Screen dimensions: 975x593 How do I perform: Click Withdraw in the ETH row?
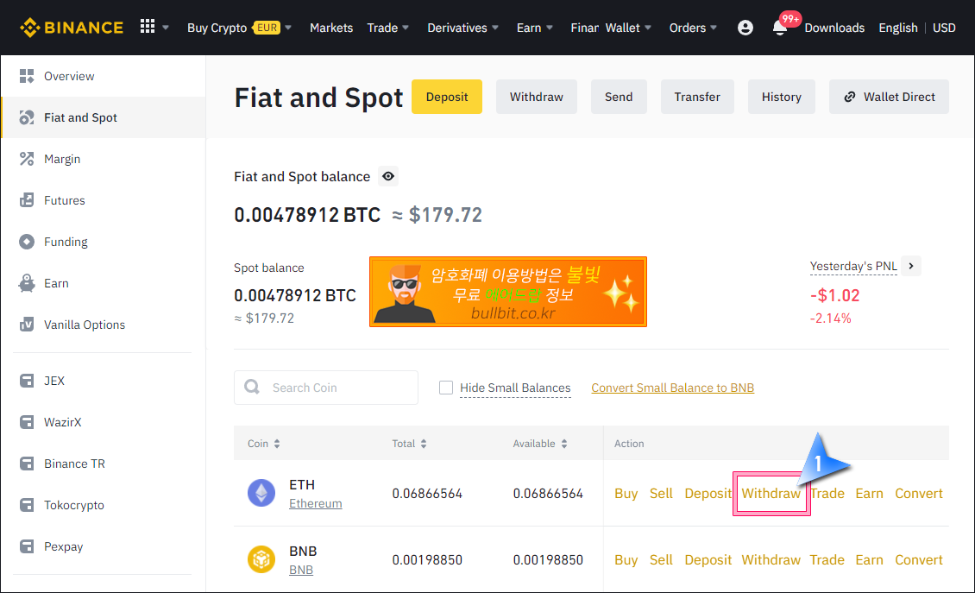(771, 494)
